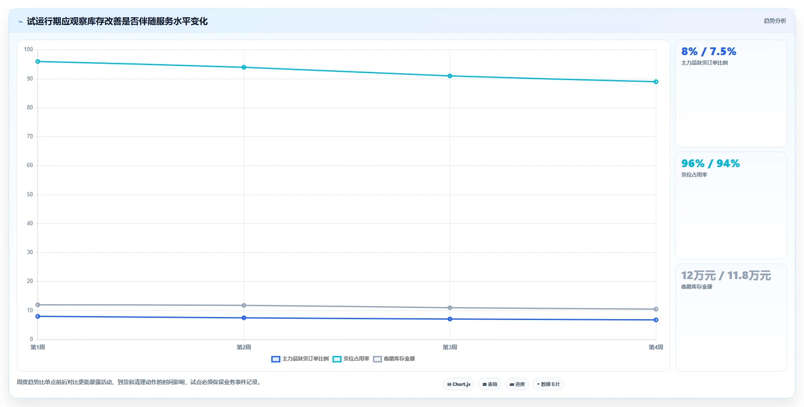Image resolution: width=804 pixels, height=407 pixels.
Task: Click the panel title 试运行期应观察库存改善是否伴随服务水平变化
Action: (117, 22)
